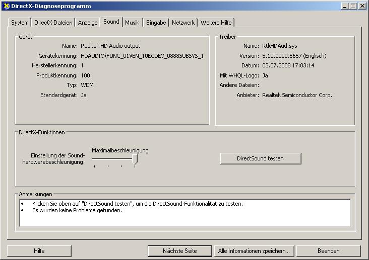This screenshot has height=260, width=369.
Task: Click the sound hardware acceleration slider thumb
Action: click(135, 159)
